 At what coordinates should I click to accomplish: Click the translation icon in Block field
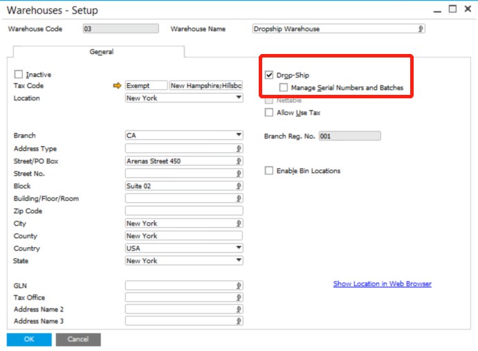coord(239,186)
